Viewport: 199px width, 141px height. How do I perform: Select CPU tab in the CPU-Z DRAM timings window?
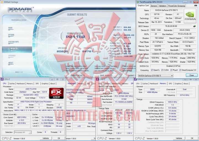pyautogui.click(x=138, y=84)
